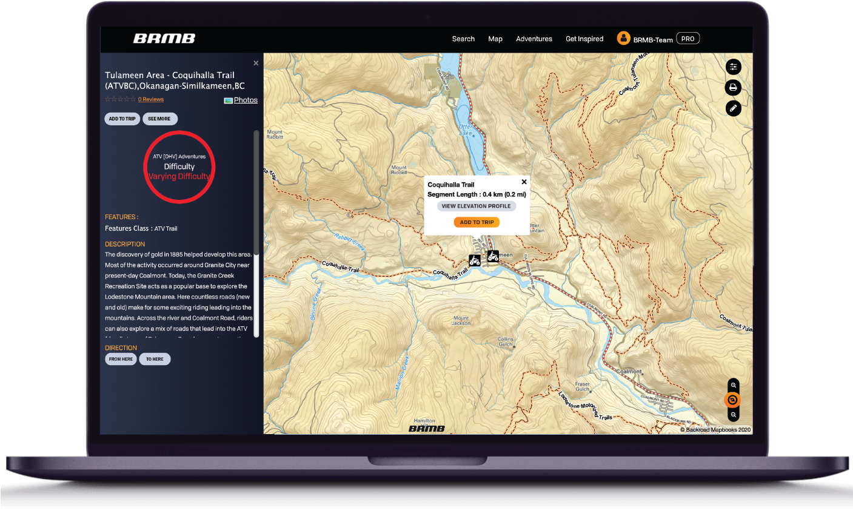Click VIEW ELEVATION PROFILE

coord(477,206)
